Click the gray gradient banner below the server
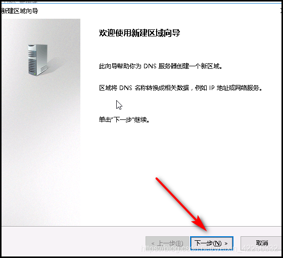Screen dimensions: 283x258 pos(41,152)
